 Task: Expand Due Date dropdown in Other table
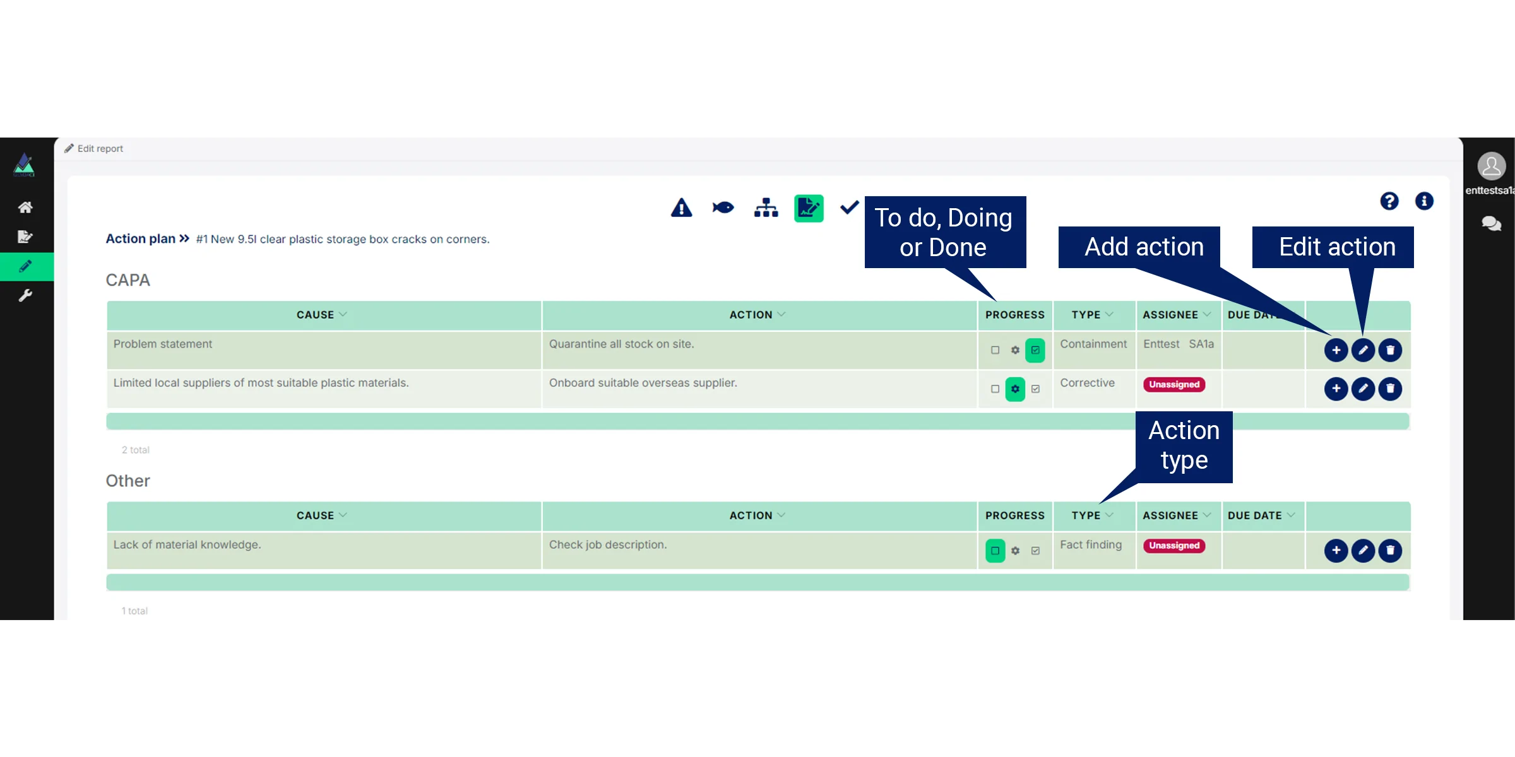(x=1291, y=515)
